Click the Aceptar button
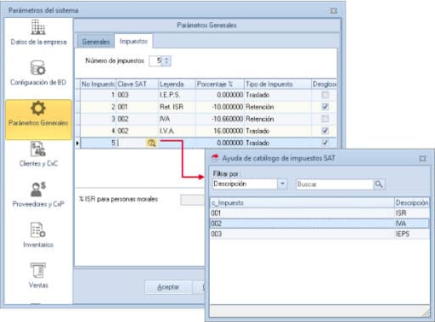This screenshot has height=322, width=435. pyautogui.click(x=168, y=287)
